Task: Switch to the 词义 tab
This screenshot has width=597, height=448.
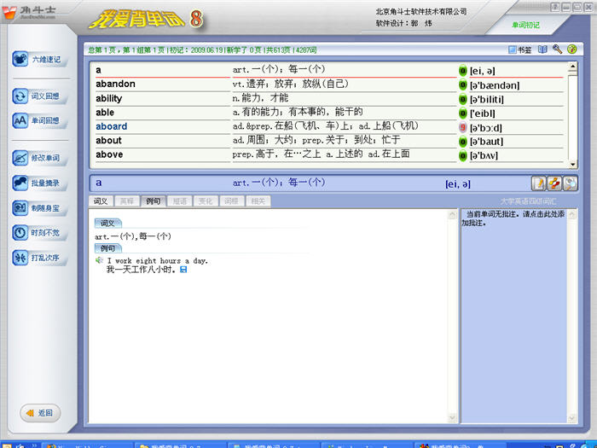Action: pos(101,201)
